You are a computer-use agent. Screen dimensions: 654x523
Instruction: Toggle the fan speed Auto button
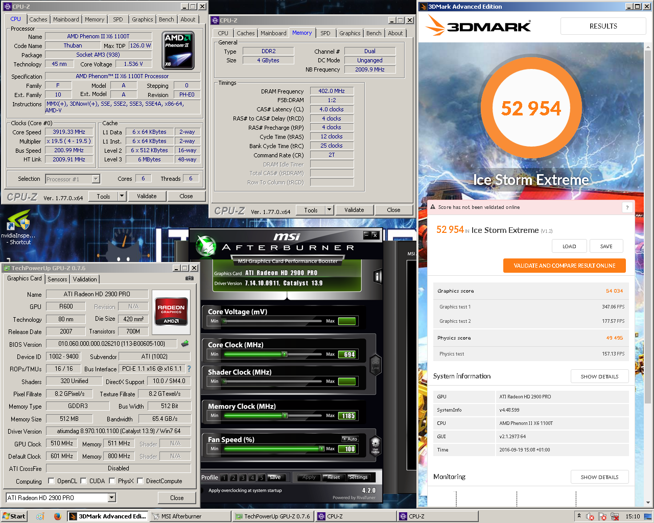tap(350, 439)
